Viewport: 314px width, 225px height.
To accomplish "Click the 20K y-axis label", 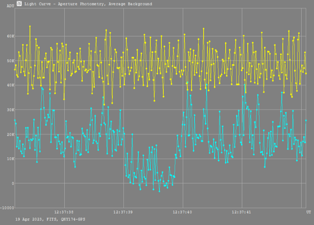I will 11,134.
